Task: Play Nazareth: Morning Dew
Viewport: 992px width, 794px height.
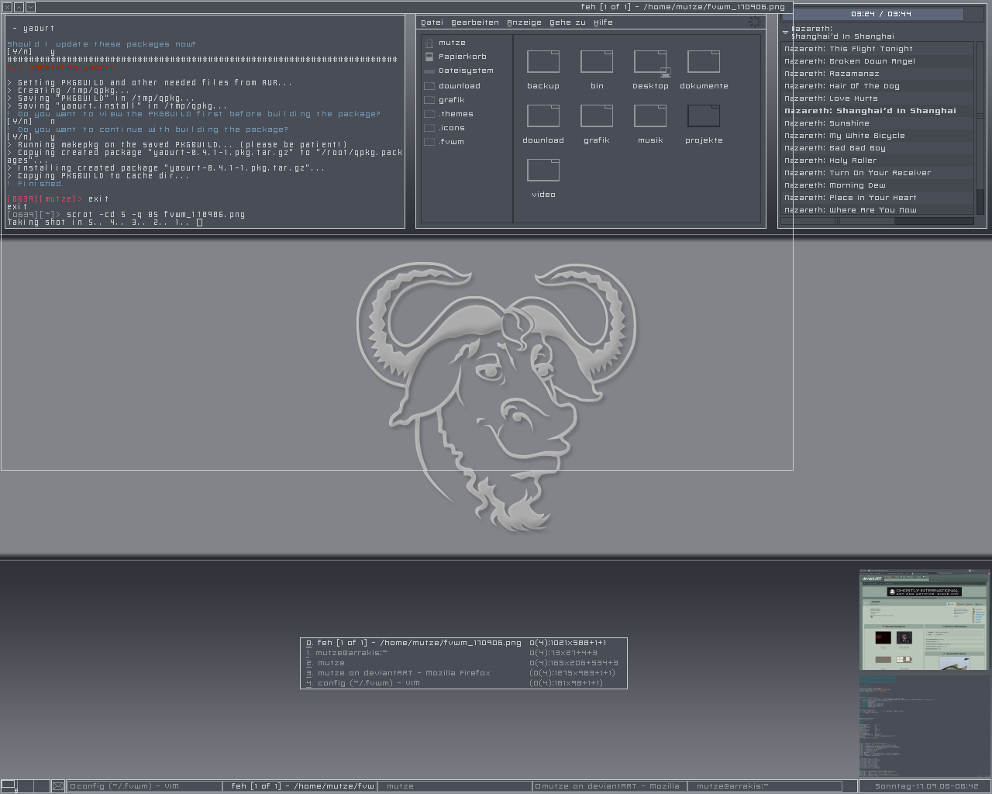Action: (877, 185)
